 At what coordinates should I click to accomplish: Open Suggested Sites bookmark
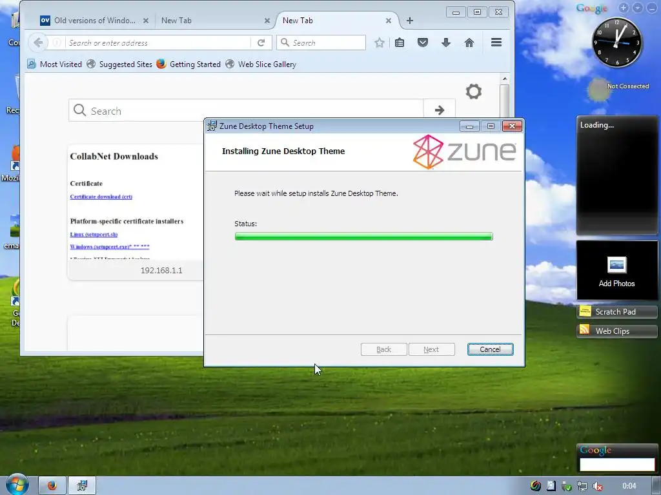point(119,64)
